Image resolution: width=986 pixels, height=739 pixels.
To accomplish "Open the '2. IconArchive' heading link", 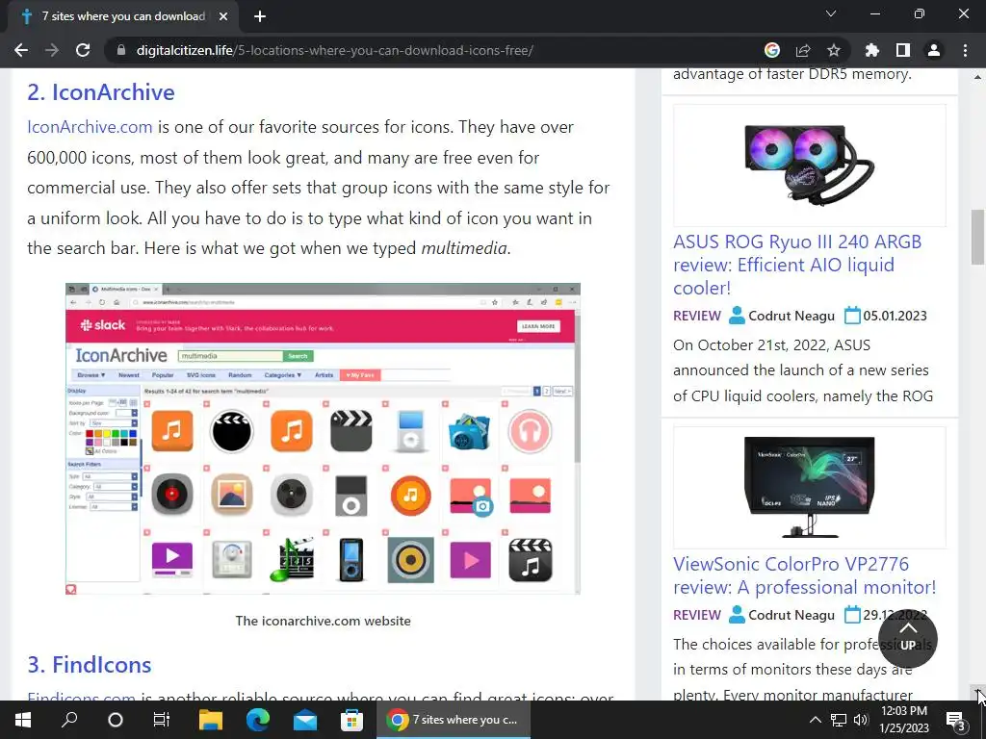I will [100, 92].
